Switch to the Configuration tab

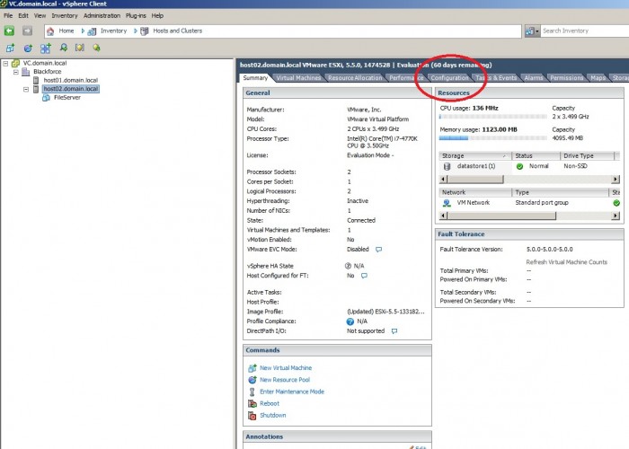pyautogui.click(x=449, y=78)
